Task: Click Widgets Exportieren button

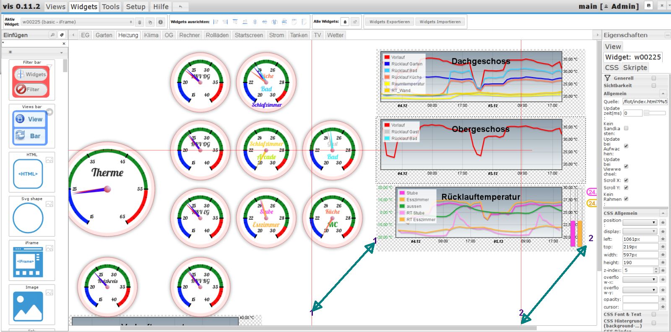Action: tap(390, 22)
